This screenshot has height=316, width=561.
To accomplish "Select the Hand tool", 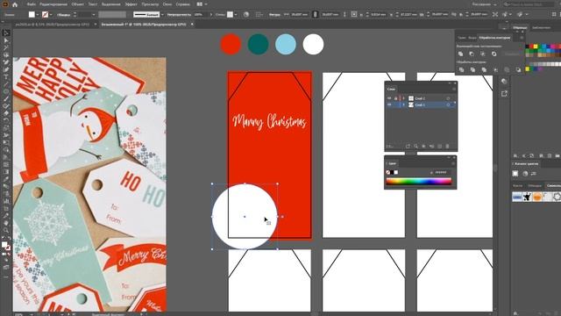I will 6,223.
